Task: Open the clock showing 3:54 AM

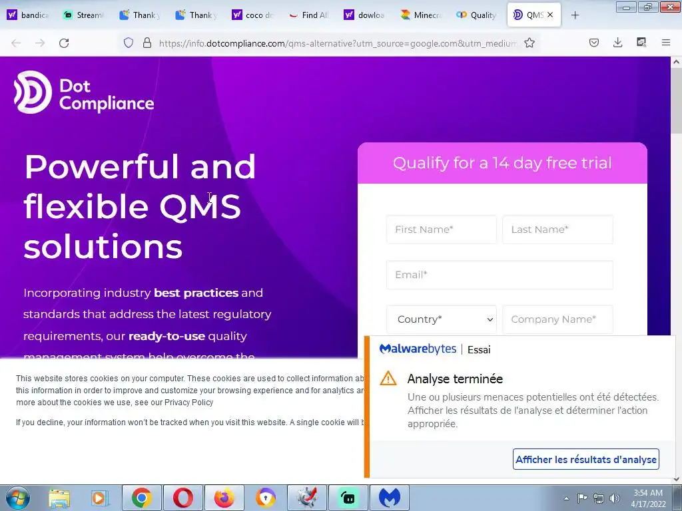Action: click(648, 498)
